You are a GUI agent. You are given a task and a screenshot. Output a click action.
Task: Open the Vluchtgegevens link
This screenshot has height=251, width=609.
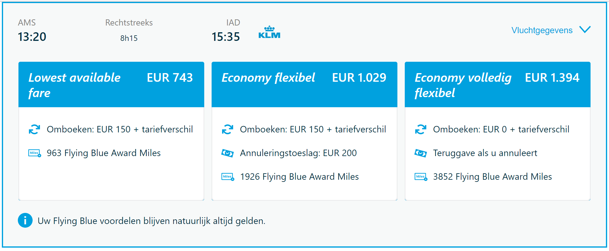[542, 30]
